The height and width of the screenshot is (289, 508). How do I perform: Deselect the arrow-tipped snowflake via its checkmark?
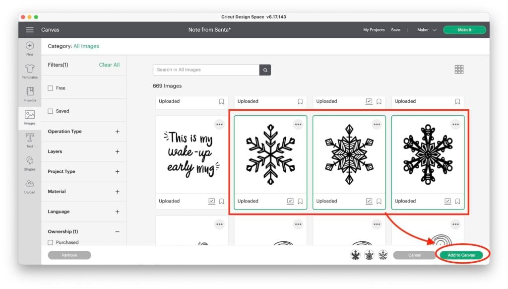(x=290, y=201)
